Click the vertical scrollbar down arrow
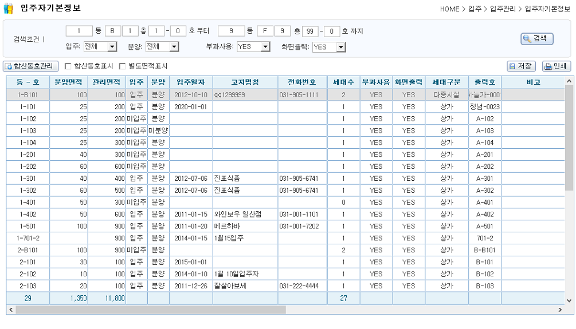576x329 pixels. [x=569, y=301]
